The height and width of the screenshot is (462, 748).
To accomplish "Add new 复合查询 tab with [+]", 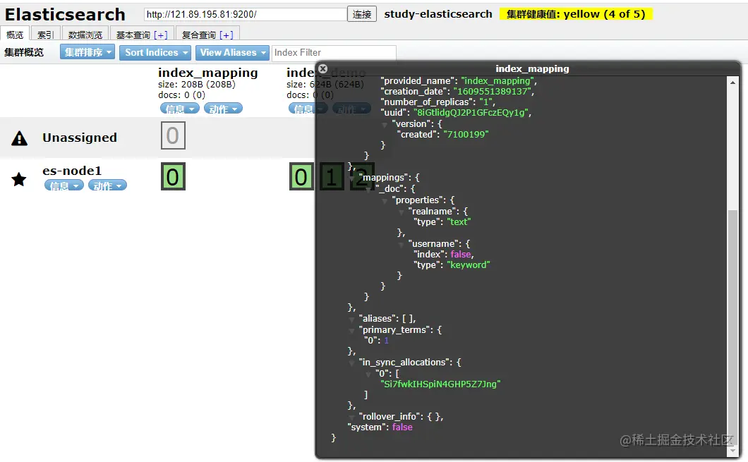I will click(227, 35).
